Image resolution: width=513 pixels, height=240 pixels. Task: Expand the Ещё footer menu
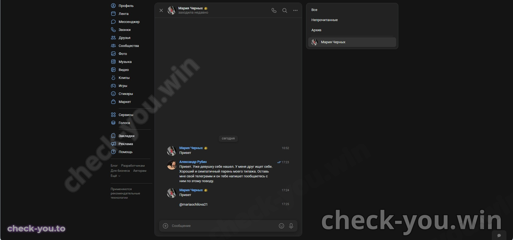coord(115,176)
